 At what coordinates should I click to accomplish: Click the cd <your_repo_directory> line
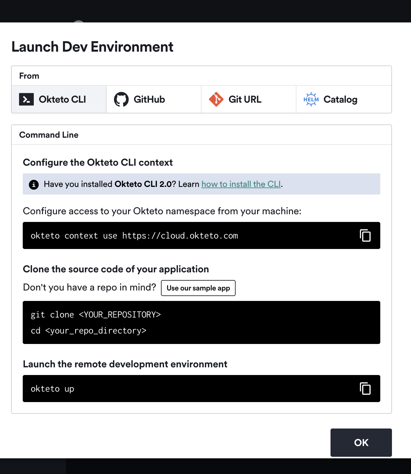click(88, 331)
